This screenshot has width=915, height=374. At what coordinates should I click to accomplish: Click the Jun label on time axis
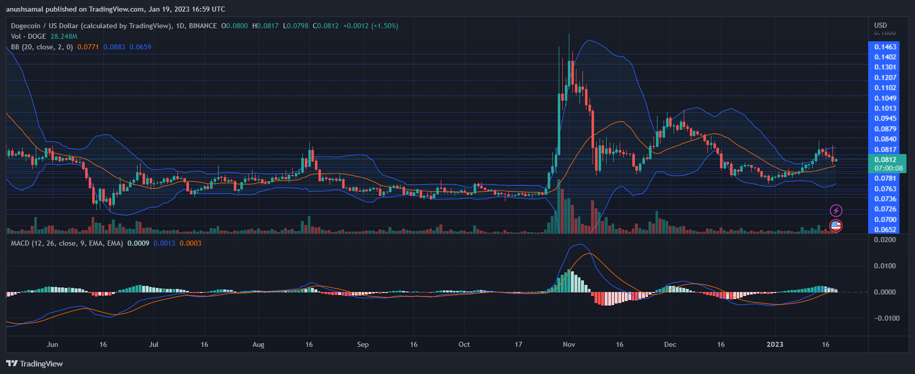point(52,344)
